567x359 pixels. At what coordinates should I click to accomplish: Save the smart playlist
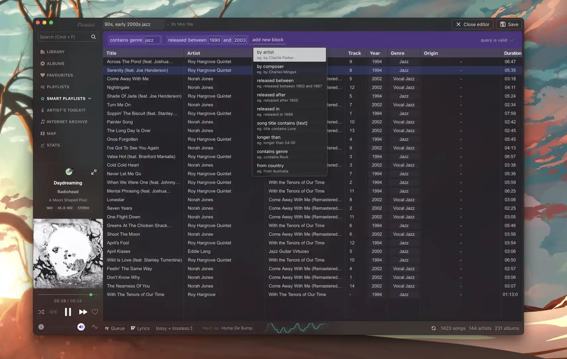pyautogui.click(x=509, y=24)
